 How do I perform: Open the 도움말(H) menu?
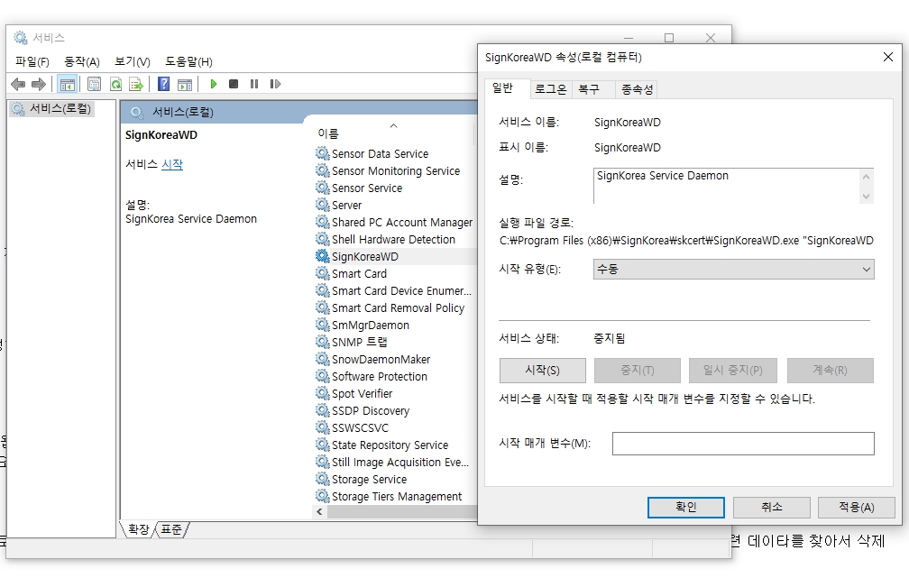188,61
